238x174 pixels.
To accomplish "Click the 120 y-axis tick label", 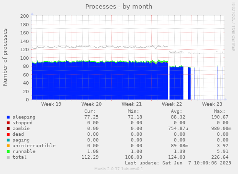I will point(24,50).
